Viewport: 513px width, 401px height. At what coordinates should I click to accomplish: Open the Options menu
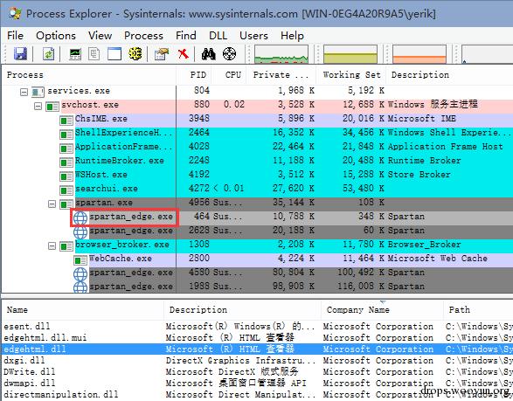[x=56, y=35]
